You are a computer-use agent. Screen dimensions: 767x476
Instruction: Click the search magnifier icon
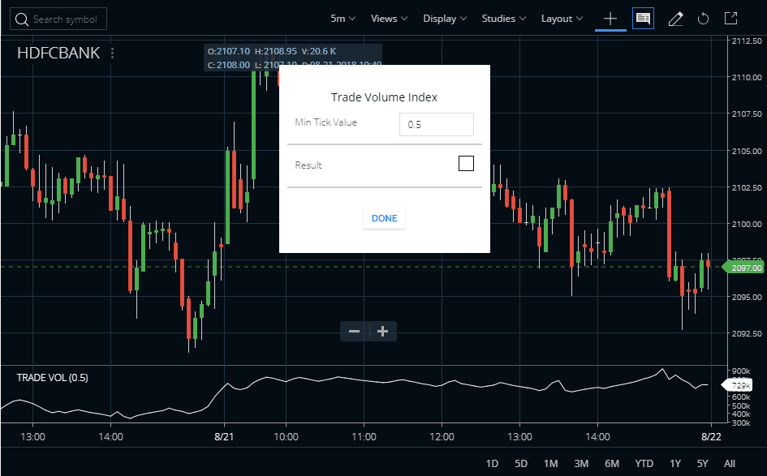click(x=22, y=18)
